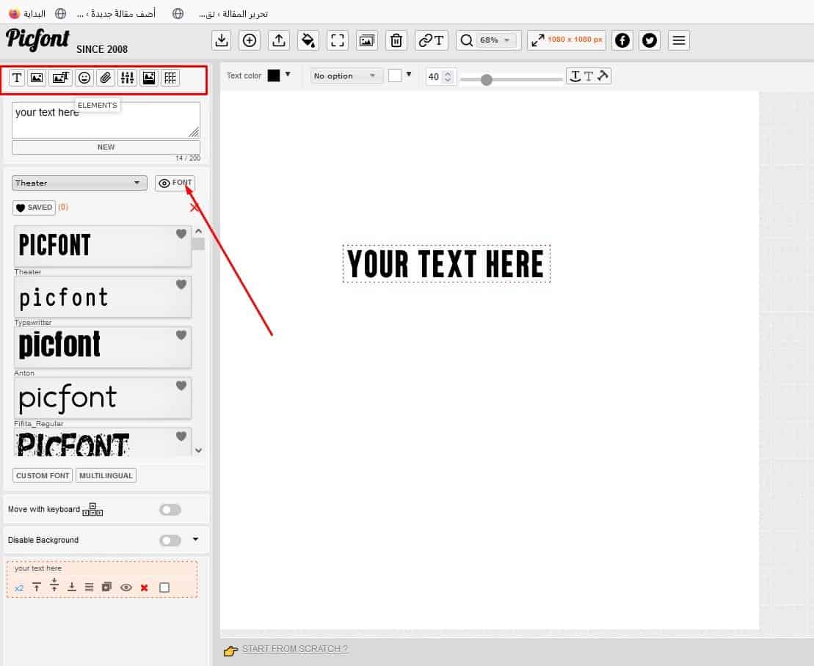The height and width of the screenshot is (666, 814).
Task: Open the hamburger menu
Action: (679, 40)
